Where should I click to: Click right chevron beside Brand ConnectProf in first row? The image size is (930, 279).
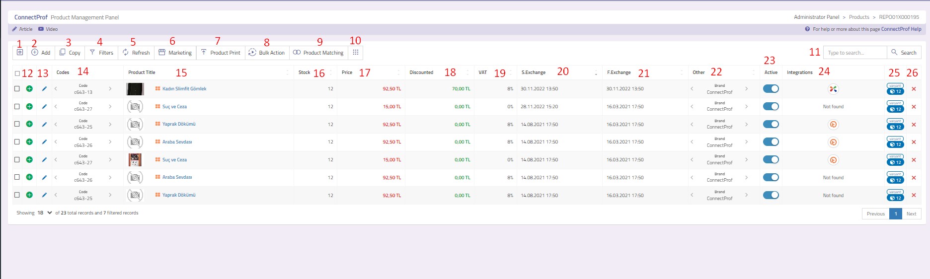point(746,89)
